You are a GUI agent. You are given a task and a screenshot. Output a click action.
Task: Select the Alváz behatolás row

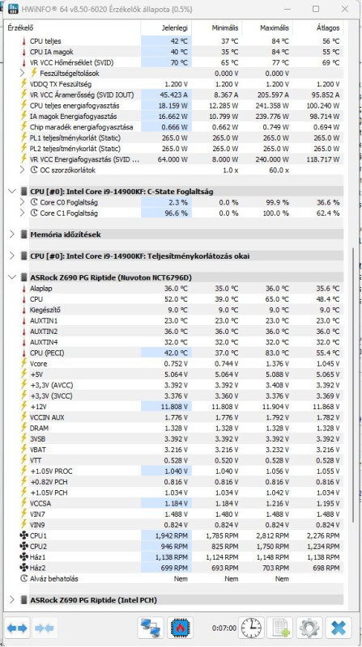pyautogui.click(x=175, y=578)
